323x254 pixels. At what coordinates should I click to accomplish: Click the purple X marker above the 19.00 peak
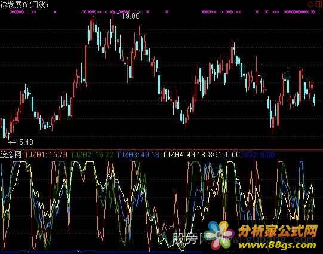pyautogui.click(x=112, y=12)
